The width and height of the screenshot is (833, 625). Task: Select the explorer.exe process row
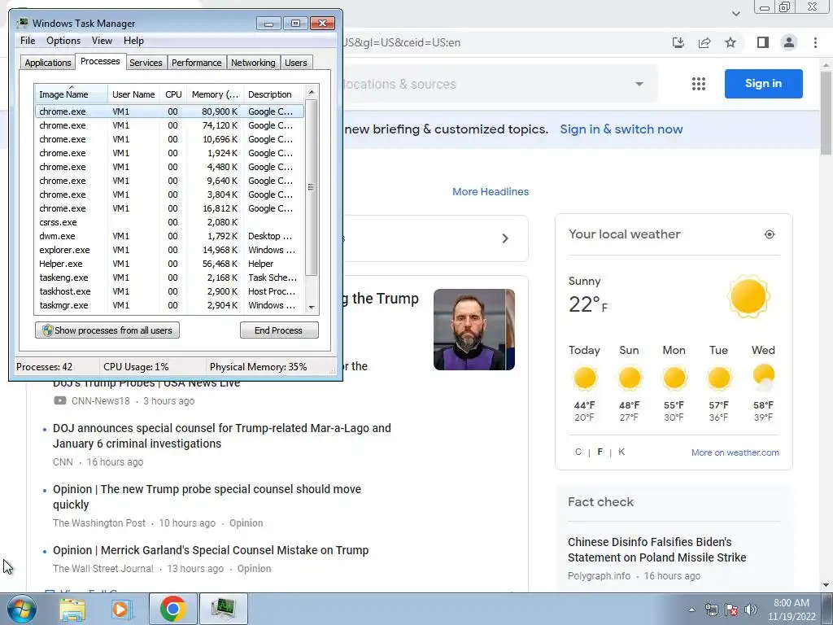(170, 250)
